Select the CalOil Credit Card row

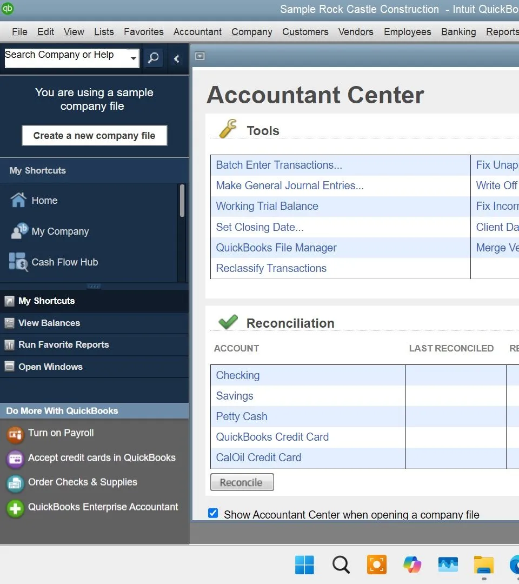[x=308, y=457]
